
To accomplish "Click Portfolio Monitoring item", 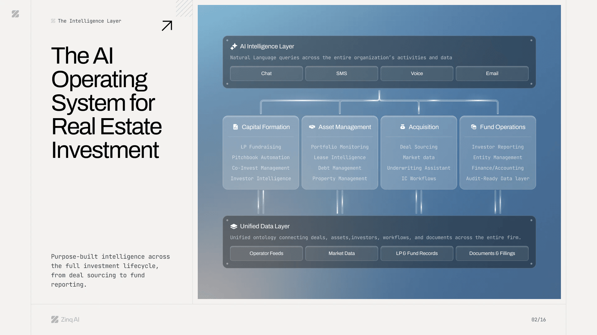I will point(340,147).
